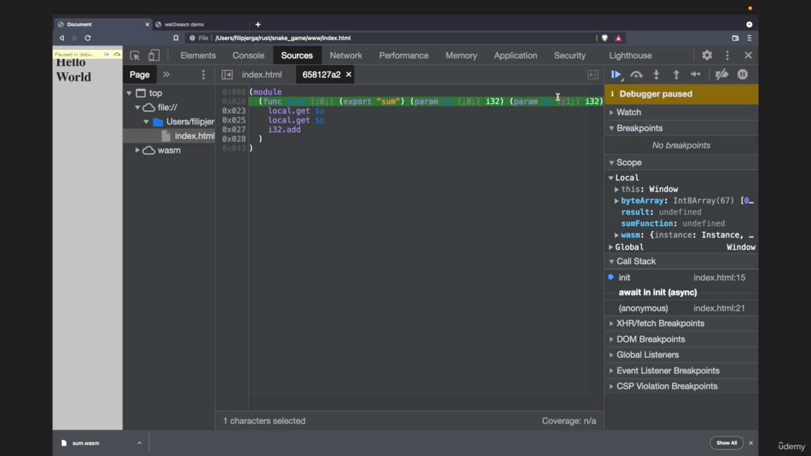Expand the wasm tree node

pos(137,150)
